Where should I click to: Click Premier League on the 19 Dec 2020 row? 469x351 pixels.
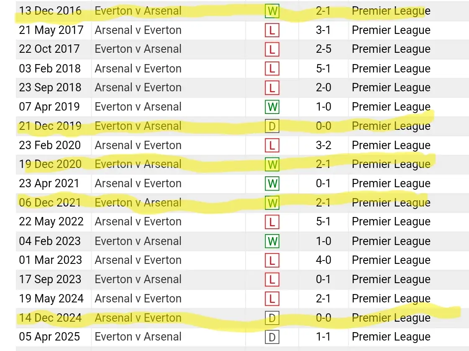tap(391, 164)
